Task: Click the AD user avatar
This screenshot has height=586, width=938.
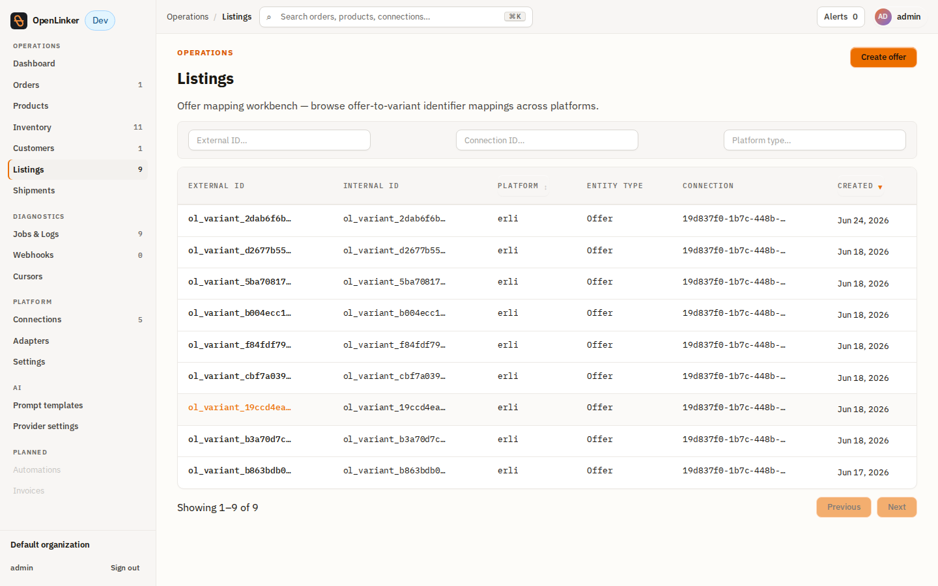Action: pyautogui.click(x=883, y=17)
